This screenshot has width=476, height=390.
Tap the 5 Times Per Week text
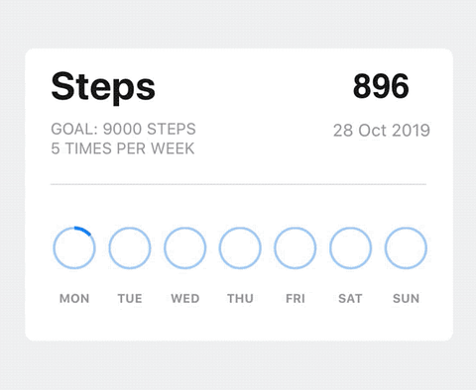click(123, 148)
